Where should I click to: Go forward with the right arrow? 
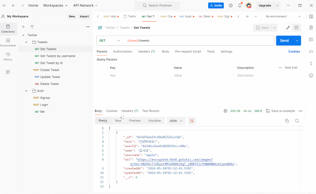22,5
